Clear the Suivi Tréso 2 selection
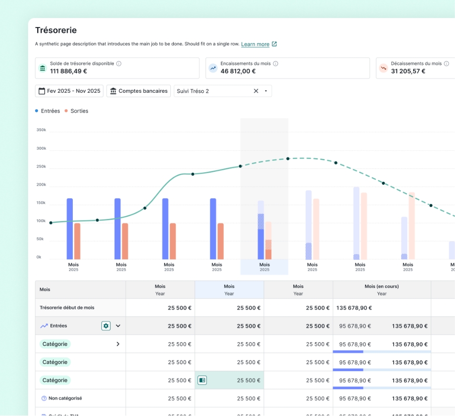Screen dimensions: 455x416 [x=256, y=91]
